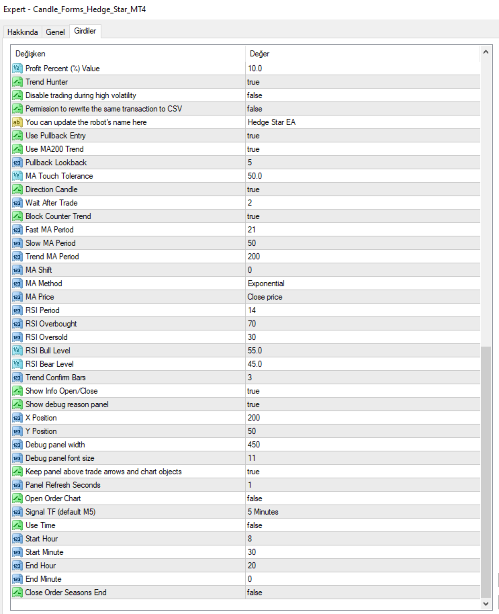Click the boolean icon beside Open Order Chart
Image resolution: width=499 pixels, height=614 pixels.
pyautogui.click(x=17, y=498)
